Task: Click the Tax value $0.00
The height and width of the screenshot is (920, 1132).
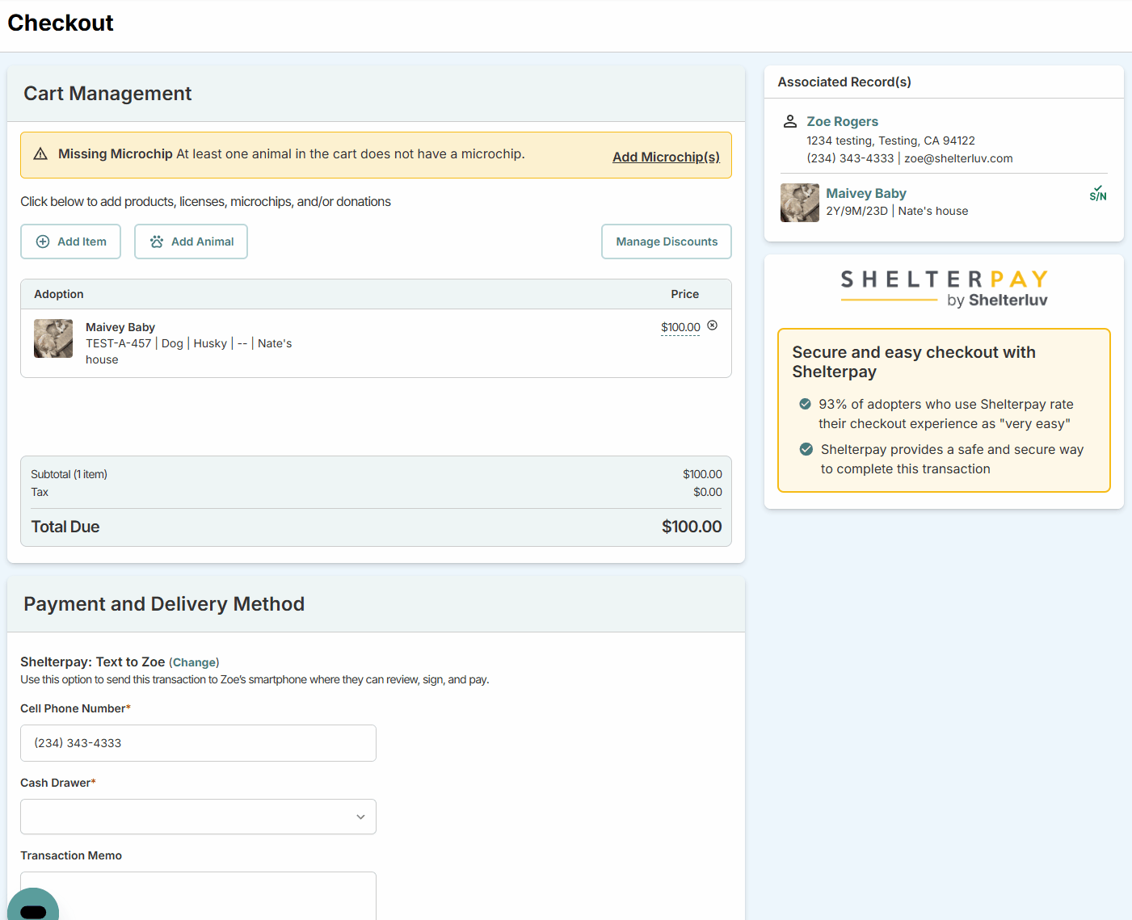Action: tap(708, 492)
